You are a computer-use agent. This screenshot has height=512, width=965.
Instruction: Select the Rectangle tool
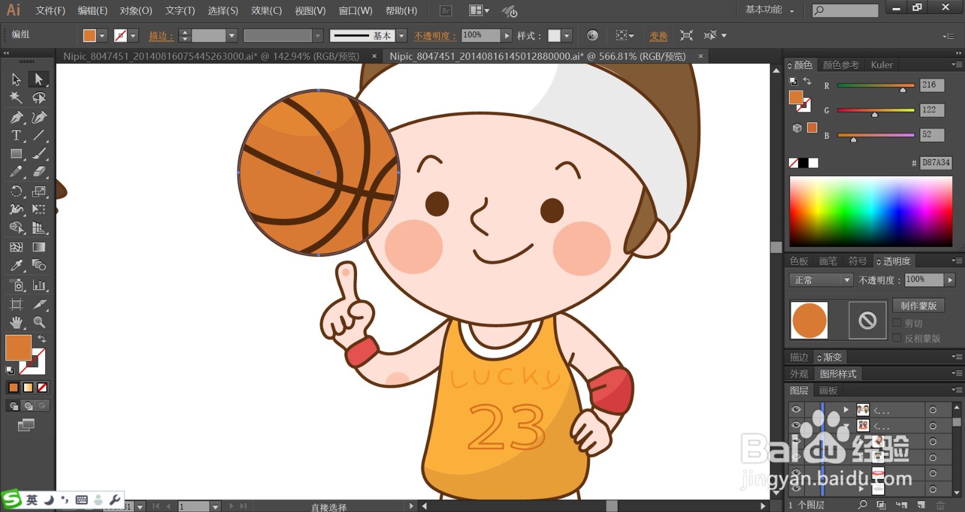pos(16,154)
